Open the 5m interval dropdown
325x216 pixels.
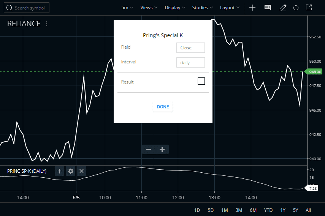click(x=127, y=8)
